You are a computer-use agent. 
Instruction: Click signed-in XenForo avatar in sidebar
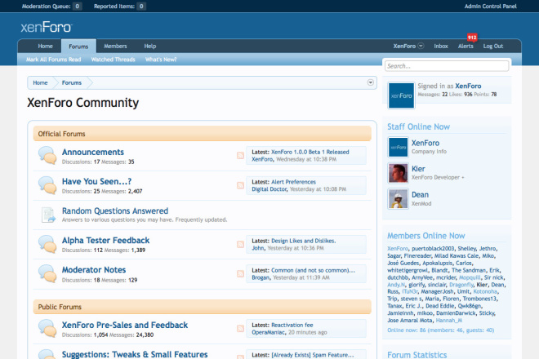(402, 95)
